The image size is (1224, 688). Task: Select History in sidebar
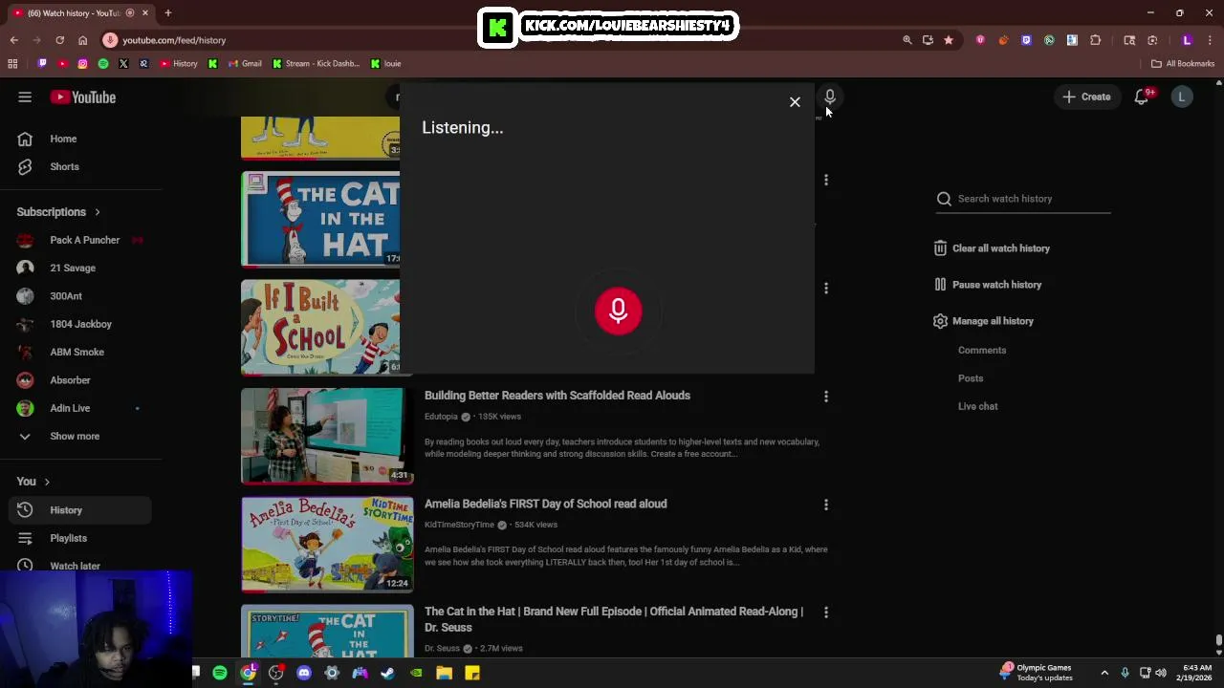click(81, 510)
